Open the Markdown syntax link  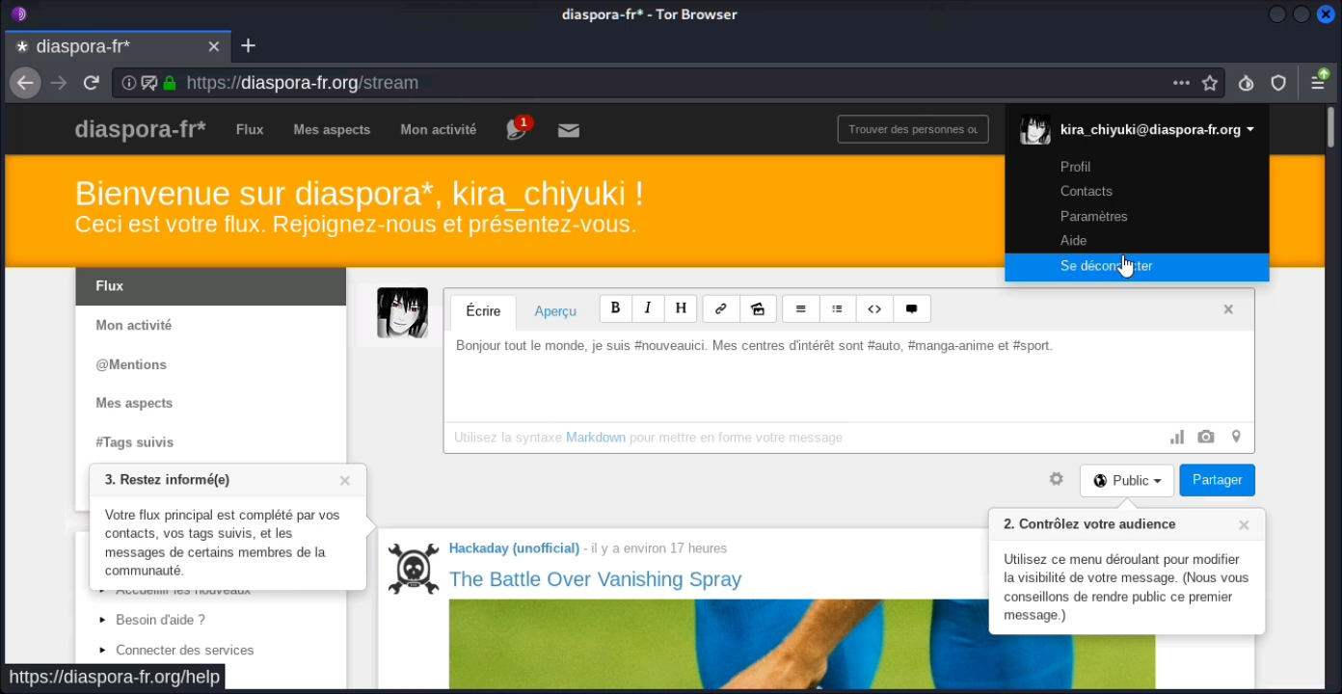[x=596, y=438]
